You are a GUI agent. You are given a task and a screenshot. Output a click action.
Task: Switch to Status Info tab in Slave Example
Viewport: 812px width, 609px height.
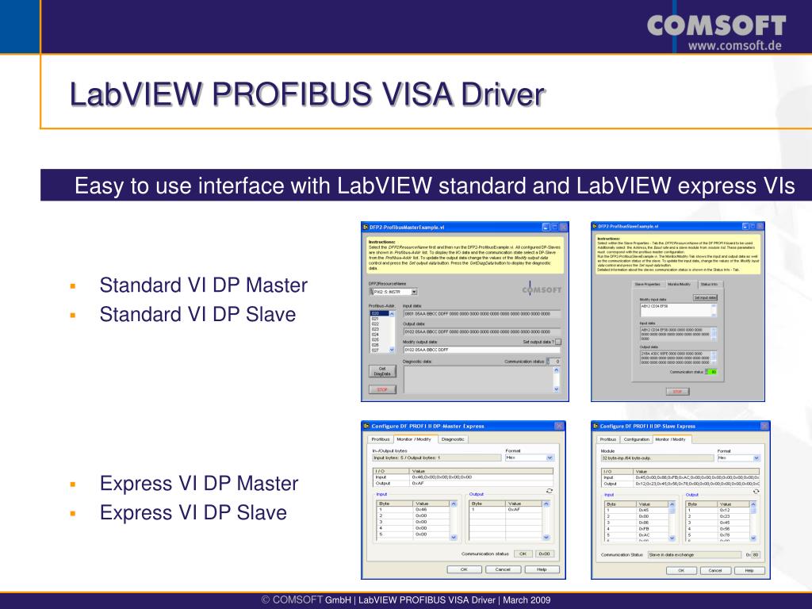pyautogui.click(x=709, y=285)
